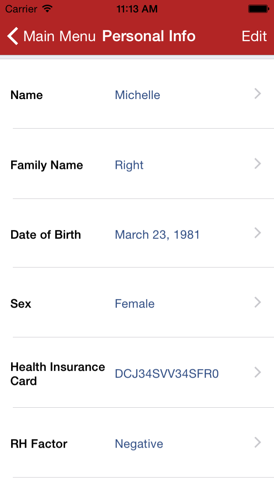The height and width of the screenshot is (487, 274).
Task: Tap the Personal Info title
Action: coord(149,36)
